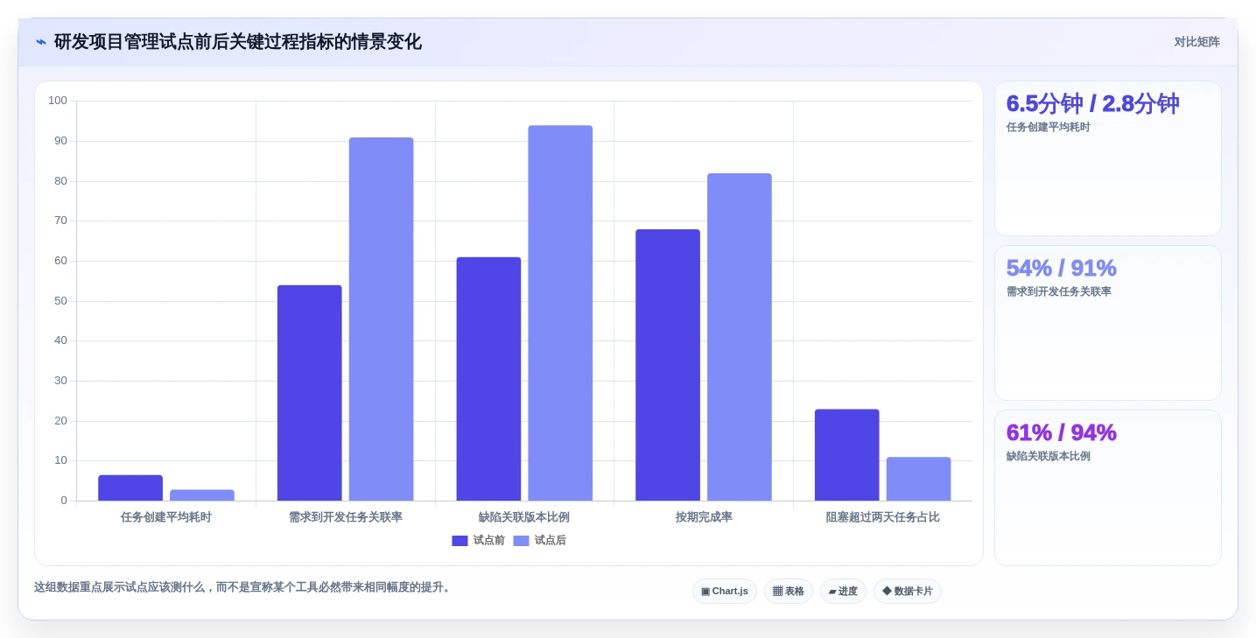
Task: Click the y-axis value 0
Action: coord(64,501)
